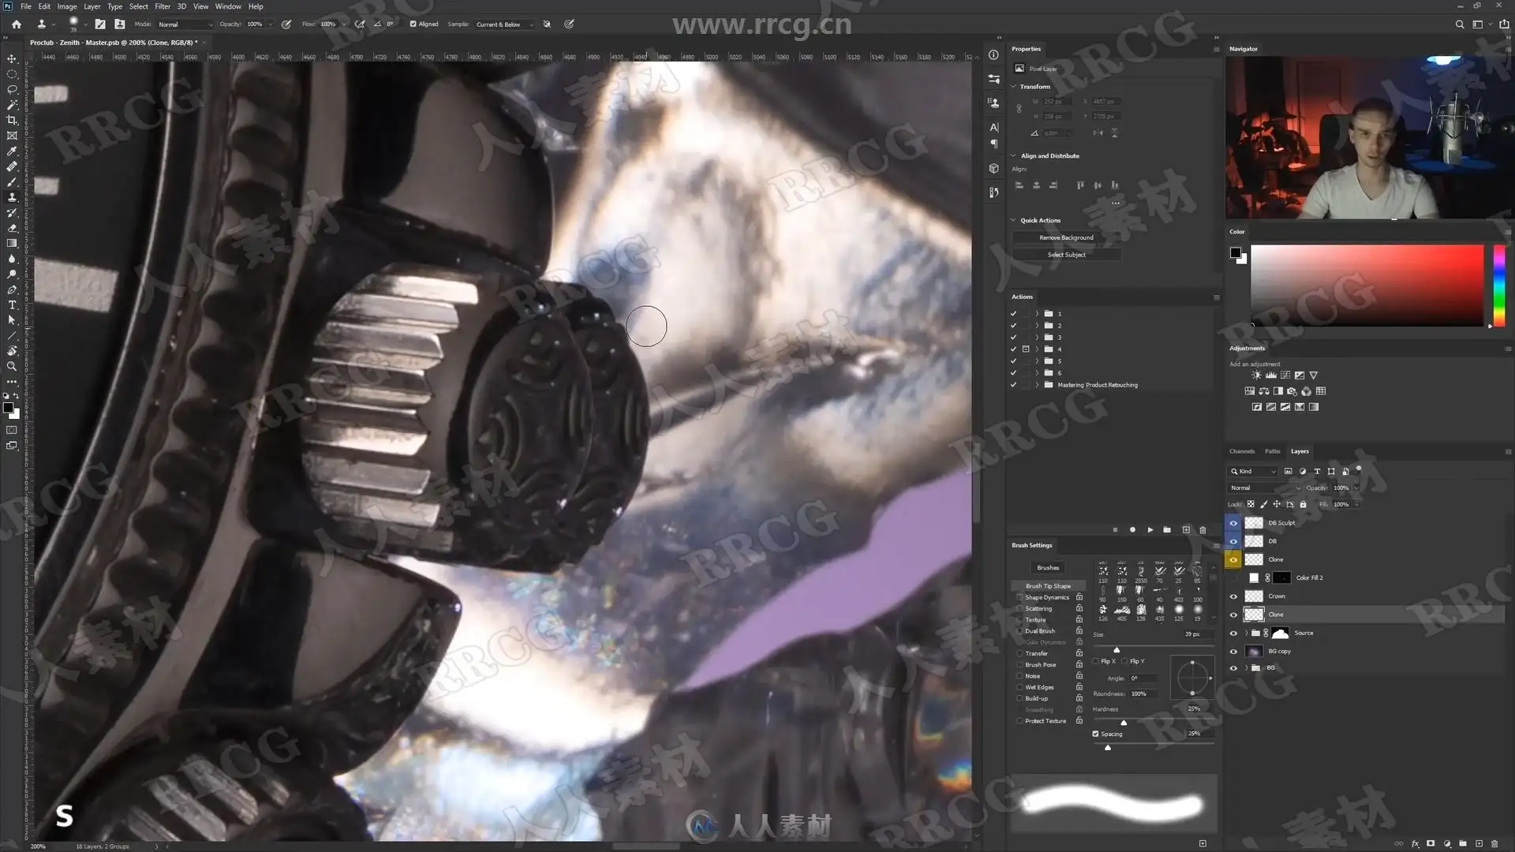The height and width of the screenshot is (852, 1515).
Task: Uncheck the Spacing checkbox
Action: (1095, 734)
